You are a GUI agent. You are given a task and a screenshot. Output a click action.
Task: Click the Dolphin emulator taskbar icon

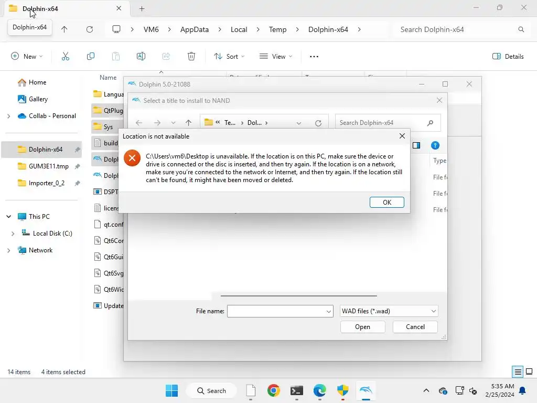(366, 390)
